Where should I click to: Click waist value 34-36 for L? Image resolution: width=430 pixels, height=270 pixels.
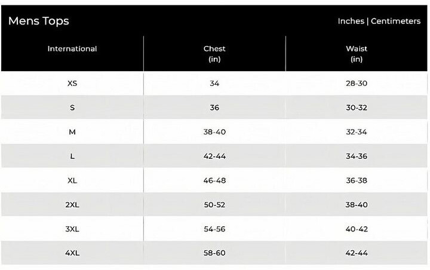[357, 157]
